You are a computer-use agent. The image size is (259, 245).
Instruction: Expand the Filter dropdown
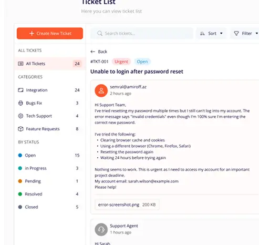point(245,33)
